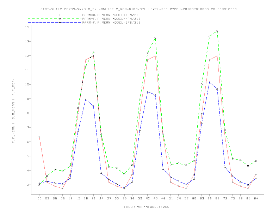Click x-axis forecast hour label 06
The height and width of the screenshot is (216, 279).
[55, 198]
